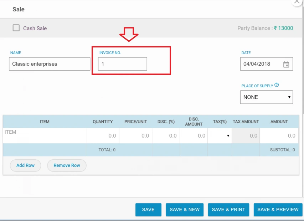Click the PRICE/UNIT column header
The height and width of the screenshot is (221, 304).
(x=136, y=122)
